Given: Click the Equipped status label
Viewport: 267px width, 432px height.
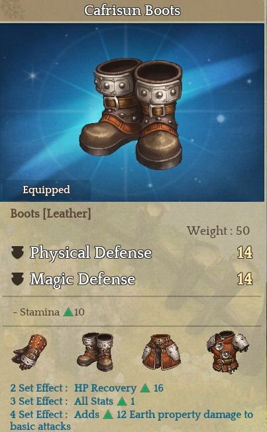Looking at the screenshot, I should tap(46, 190).
